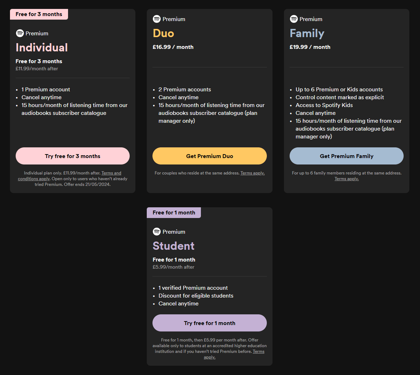The image size is (420, 375).
Task: Click the purple Free for 1 month badge
Action: [x=174, y=213]
